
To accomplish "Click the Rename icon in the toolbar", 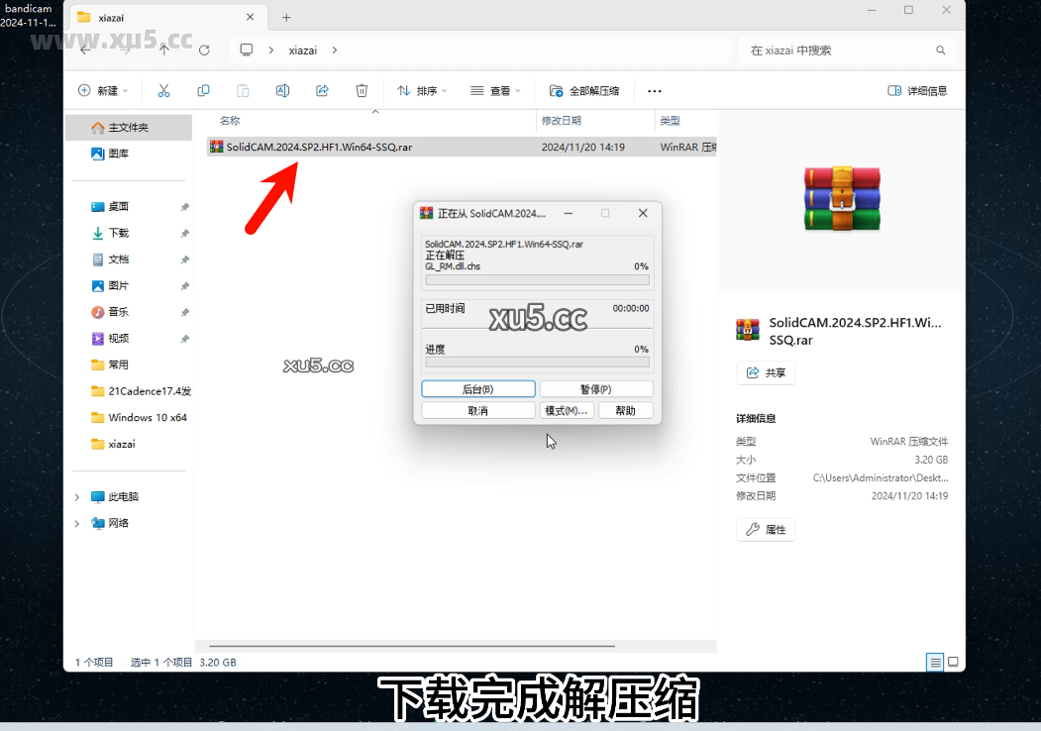I will click(x=282, y=89).
